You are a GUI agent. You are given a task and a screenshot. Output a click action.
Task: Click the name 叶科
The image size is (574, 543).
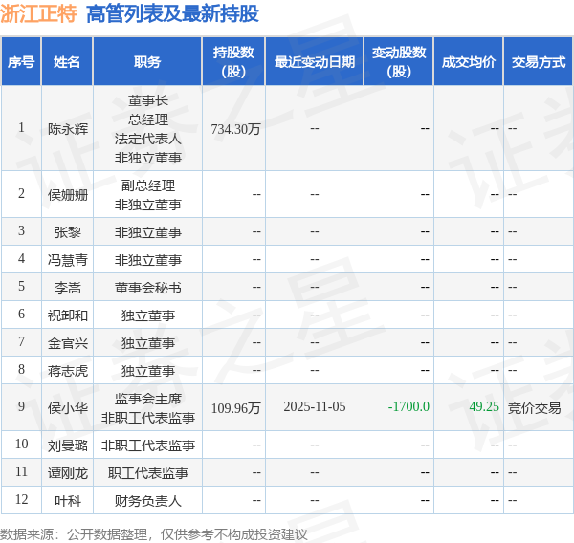click(68, 501)
